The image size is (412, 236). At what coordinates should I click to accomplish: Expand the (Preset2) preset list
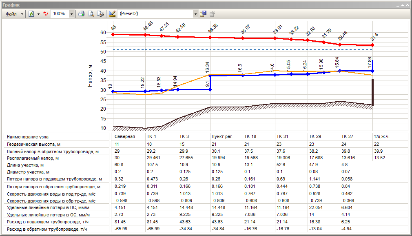pyautogui.click(x=195, y=13)
